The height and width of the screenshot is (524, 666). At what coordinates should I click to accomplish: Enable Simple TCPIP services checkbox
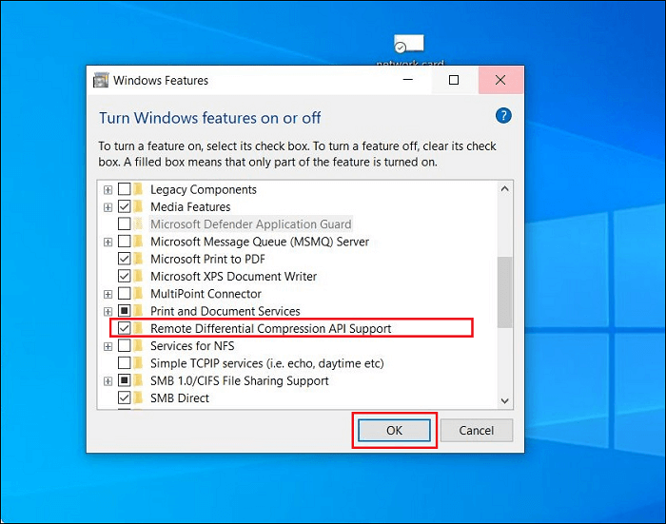click(x=124, y=363)
